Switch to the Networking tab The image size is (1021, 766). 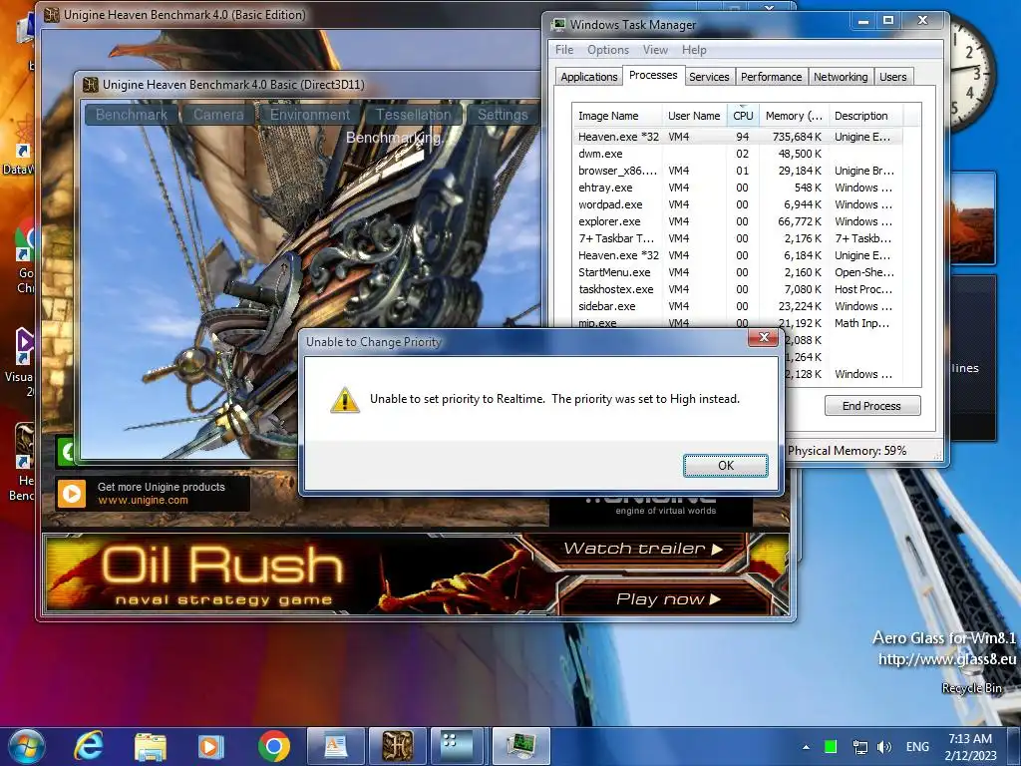pyautogui.click(x=841, y=77)
